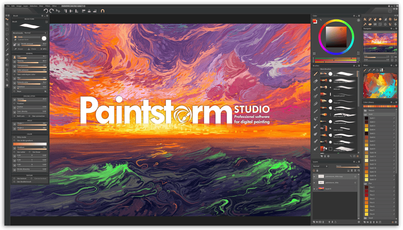Open the File menu

pyautogui.click(x=8, y=6)
